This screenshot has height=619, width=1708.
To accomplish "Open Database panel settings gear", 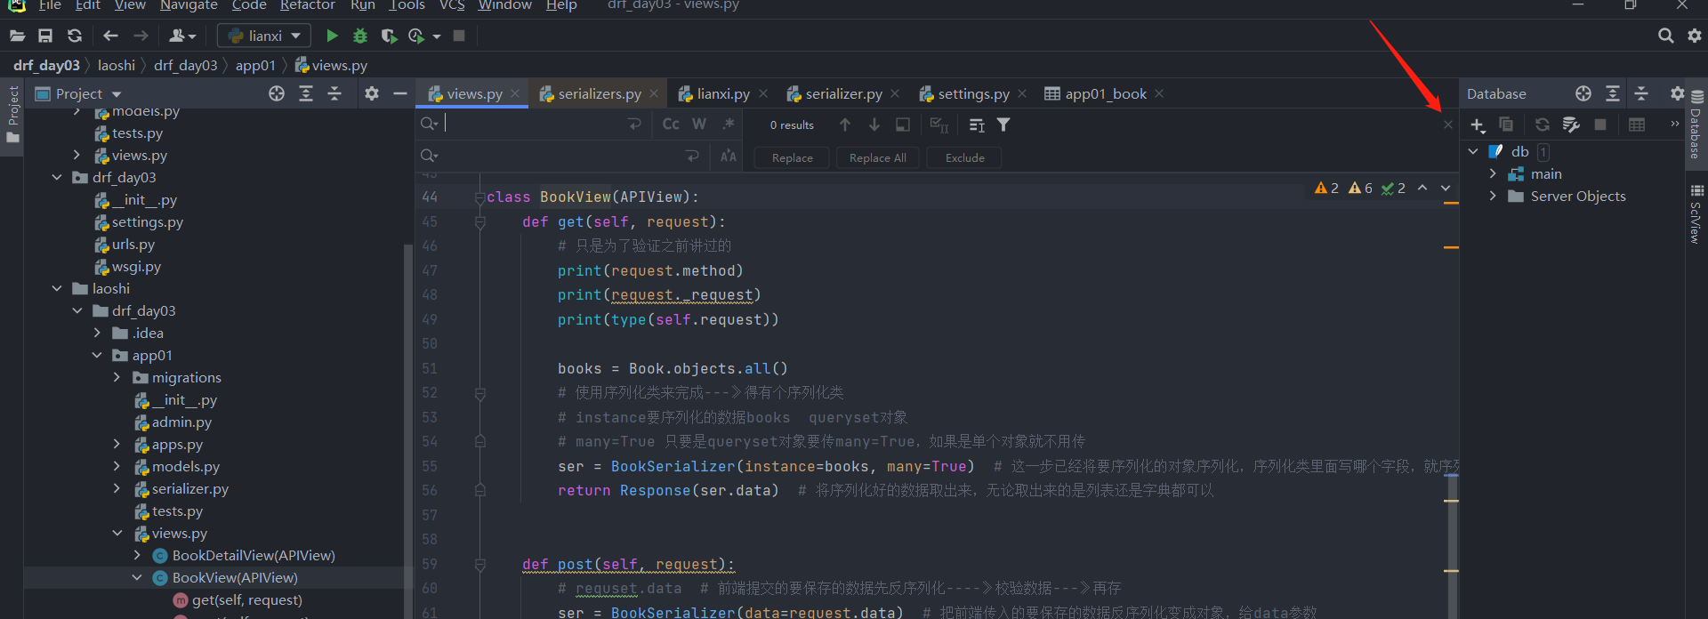I will [1678, 93].
